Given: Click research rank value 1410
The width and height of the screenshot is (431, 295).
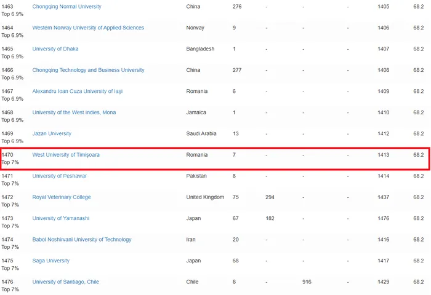Looking at the screenshot, I should 384,112.
